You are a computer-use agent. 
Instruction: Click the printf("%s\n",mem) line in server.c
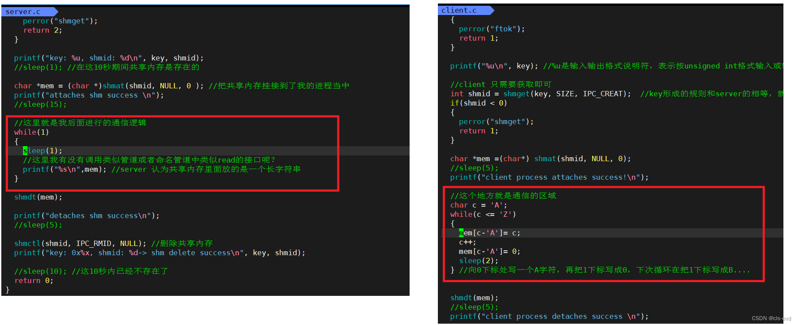click(162, 169)
